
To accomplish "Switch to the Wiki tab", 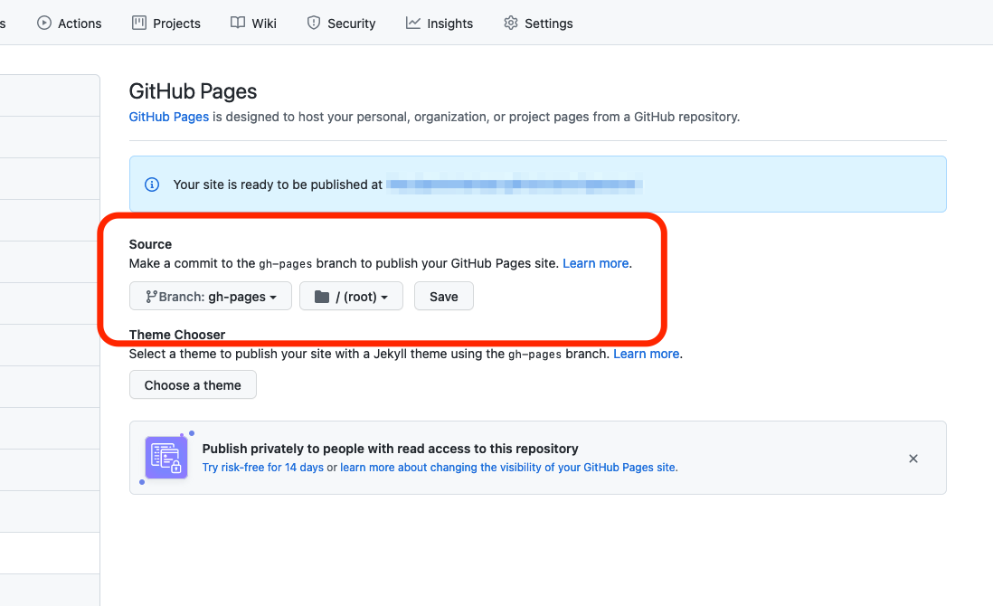I will [253, 24].
